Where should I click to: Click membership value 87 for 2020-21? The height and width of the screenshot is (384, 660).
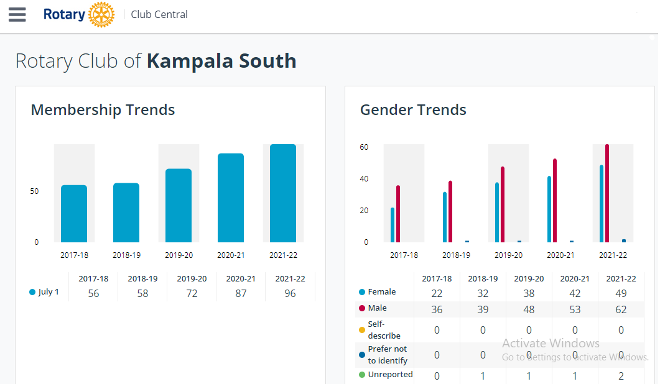pos(241,293)
